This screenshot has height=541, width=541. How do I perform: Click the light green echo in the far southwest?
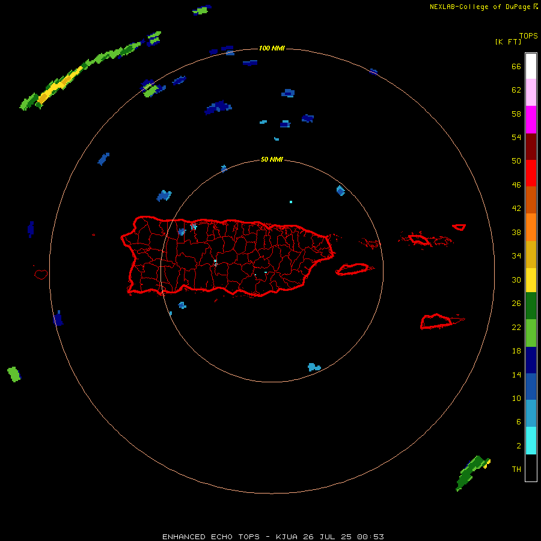click(x=14, y=374)
